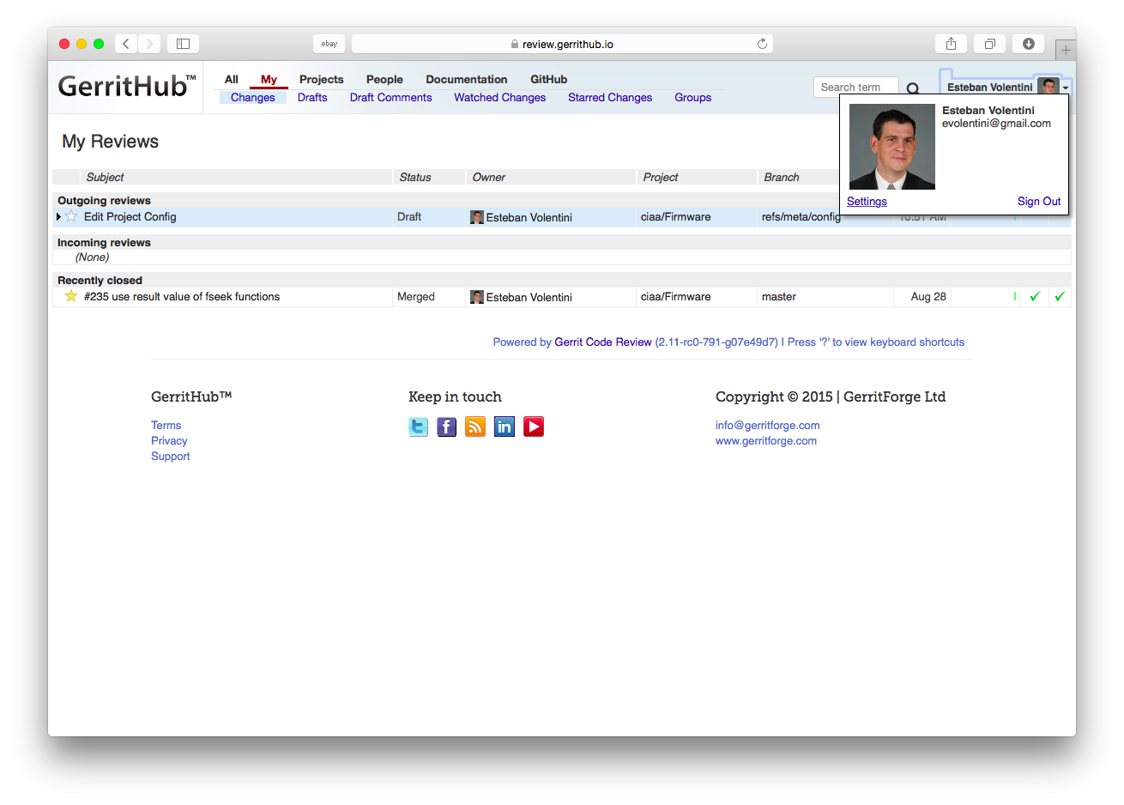Open the GitHub menu

click(549, 79)
